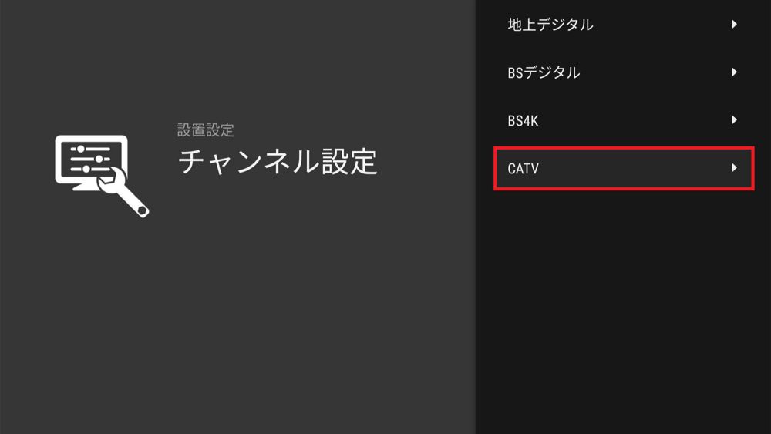Click the wrench on the settings icon
Image resolution: width=771 pixels, height=434 pixels.
click(x=124, y=193)
